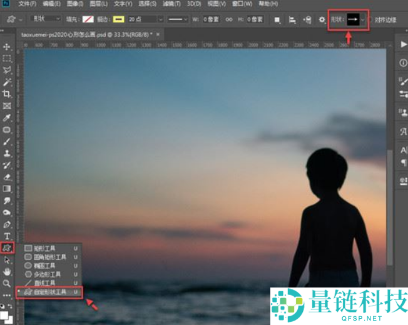Open the 滤镜(T) menu
This screenshot has width=408, height=325.
click(x=171, y=4)
